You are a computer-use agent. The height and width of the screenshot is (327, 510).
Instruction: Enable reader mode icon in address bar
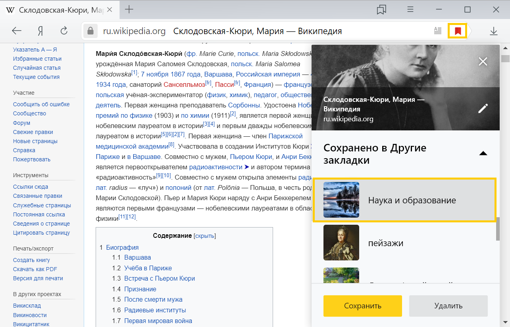click(438, 31)
